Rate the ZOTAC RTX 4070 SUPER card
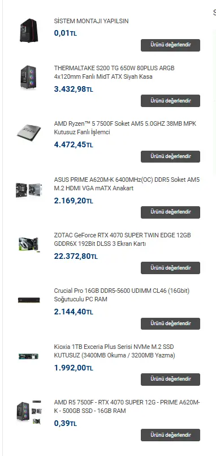 tap(170, 268)
